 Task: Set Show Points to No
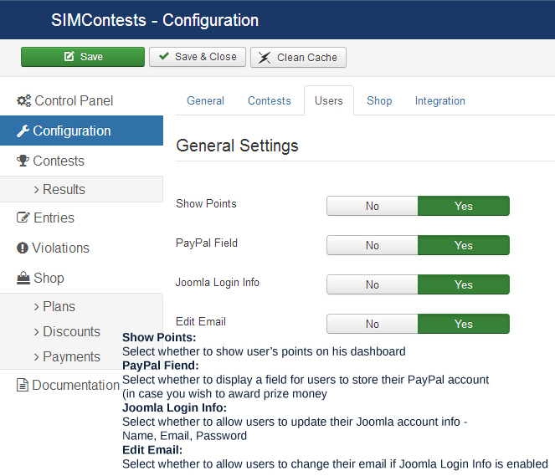(x=373, y=206)
